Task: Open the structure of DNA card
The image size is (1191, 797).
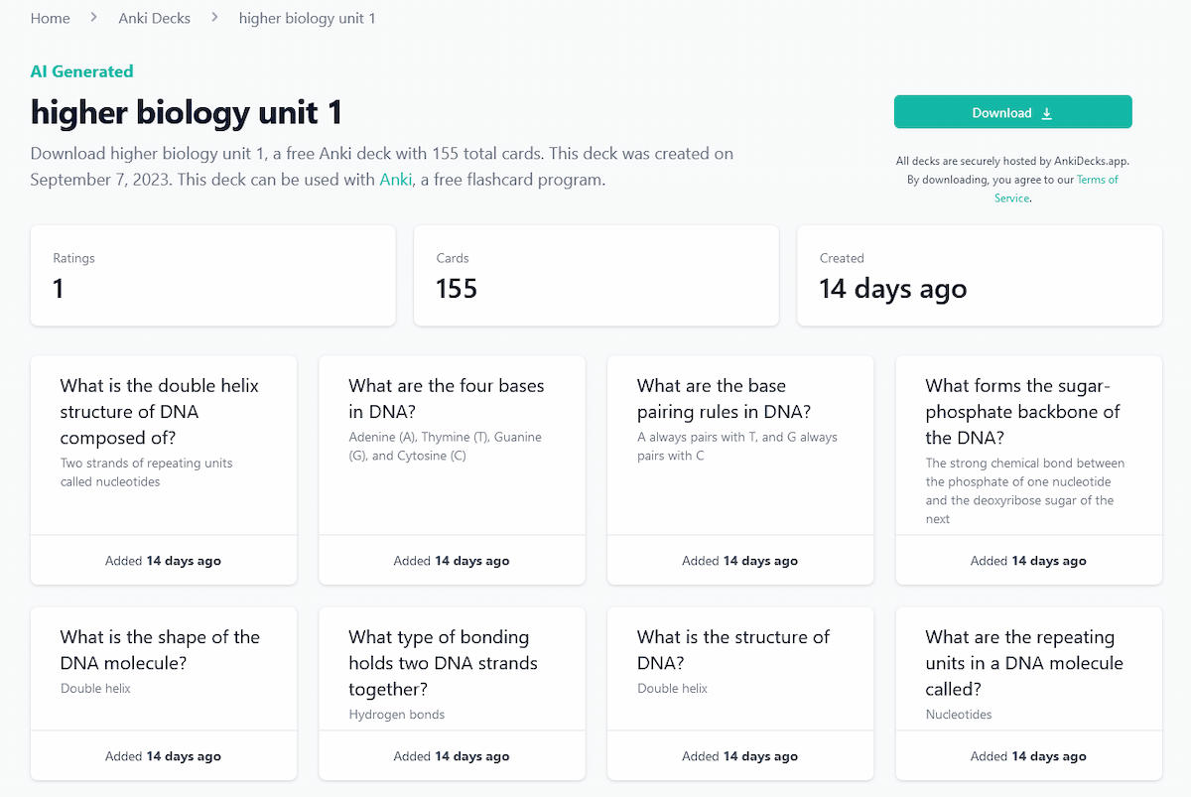Action: 740,693
